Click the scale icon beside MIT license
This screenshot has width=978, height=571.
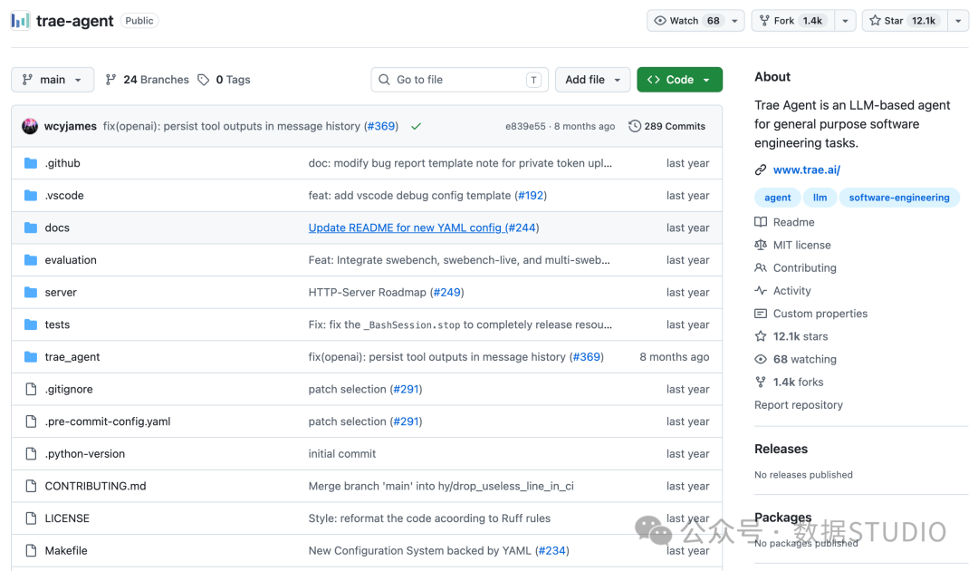click(x=761, y=245)
